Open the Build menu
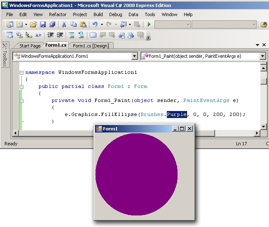Image resolution: width=269 pixels, height=227 pixels. (98, 14)
